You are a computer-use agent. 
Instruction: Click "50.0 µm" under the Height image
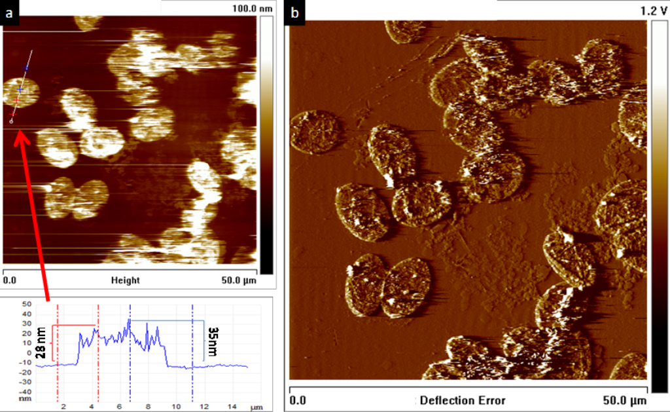(239, 280)
